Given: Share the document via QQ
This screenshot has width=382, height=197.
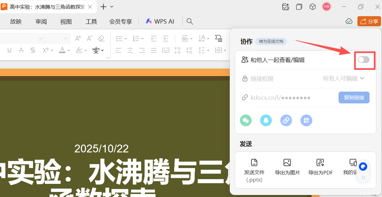Looking at the screenshot, I should [266, 120].
